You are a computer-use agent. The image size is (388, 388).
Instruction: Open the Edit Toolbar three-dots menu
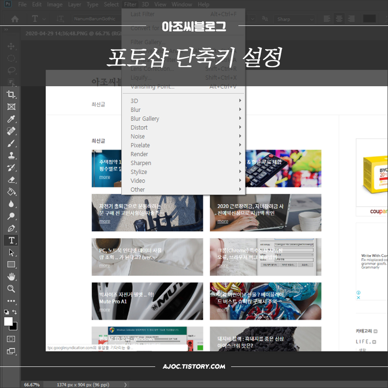tap(11, 301)
